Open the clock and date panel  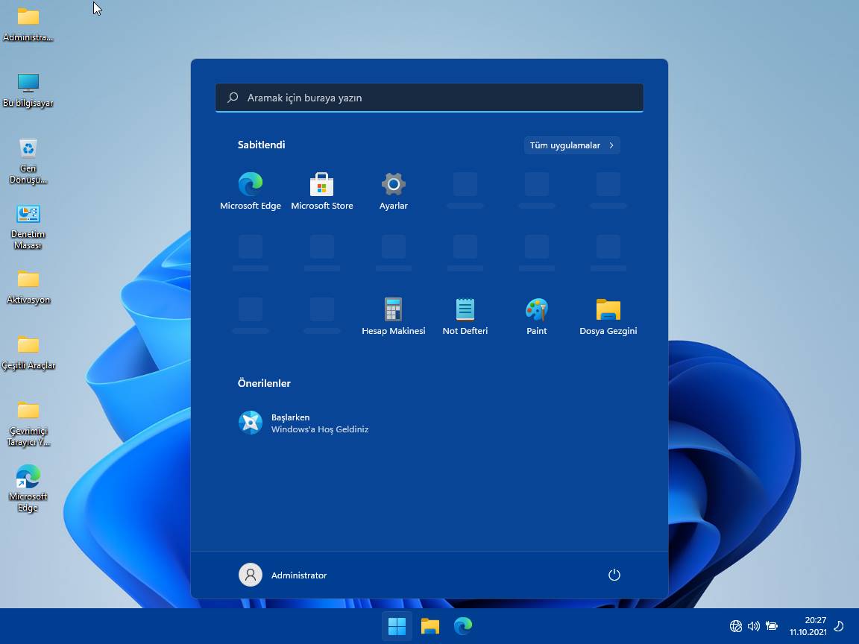click(808, 626)
